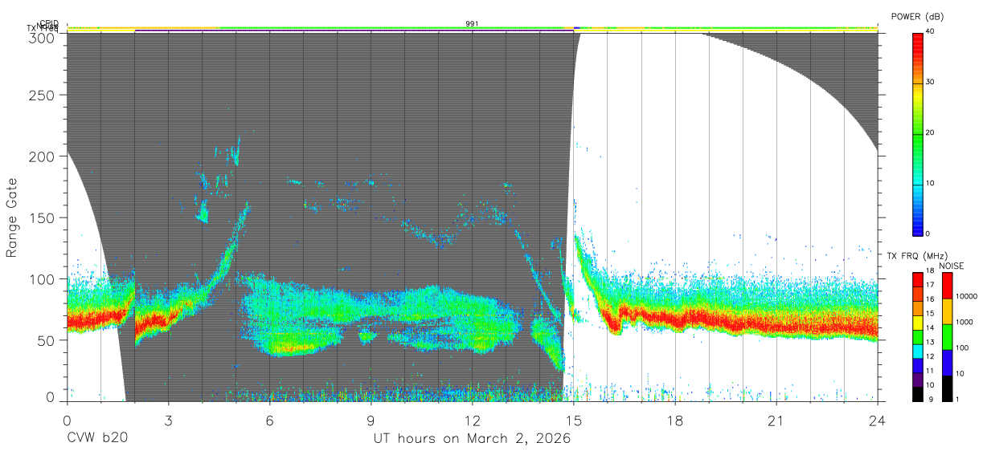Screen dimensions: 987x455
Task: Click the "UT hours on March 2, 2026" title
Action: point(473,439)
